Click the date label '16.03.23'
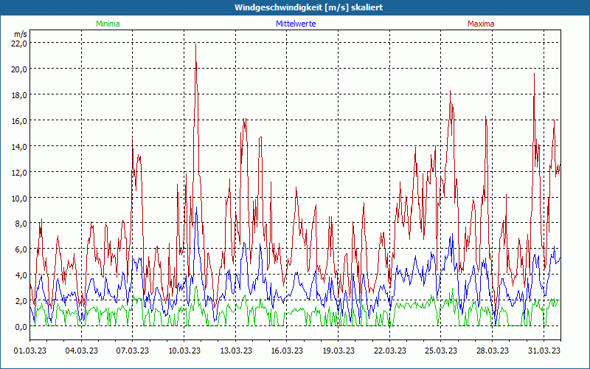The height and width of the screenshot is (369, 590). (287, 351)
